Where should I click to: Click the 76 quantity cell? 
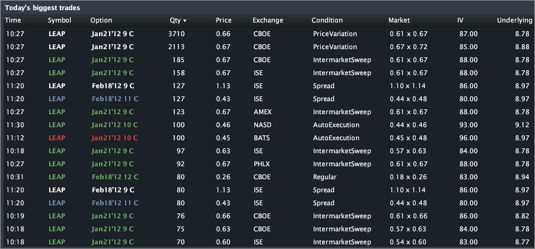[180, 216]
